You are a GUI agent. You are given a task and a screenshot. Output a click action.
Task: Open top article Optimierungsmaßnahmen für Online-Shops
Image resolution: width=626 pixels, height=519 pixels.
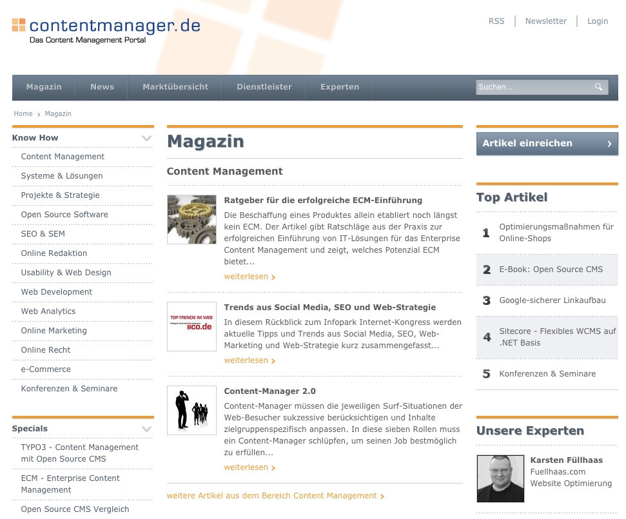click(x=556, y=233)
